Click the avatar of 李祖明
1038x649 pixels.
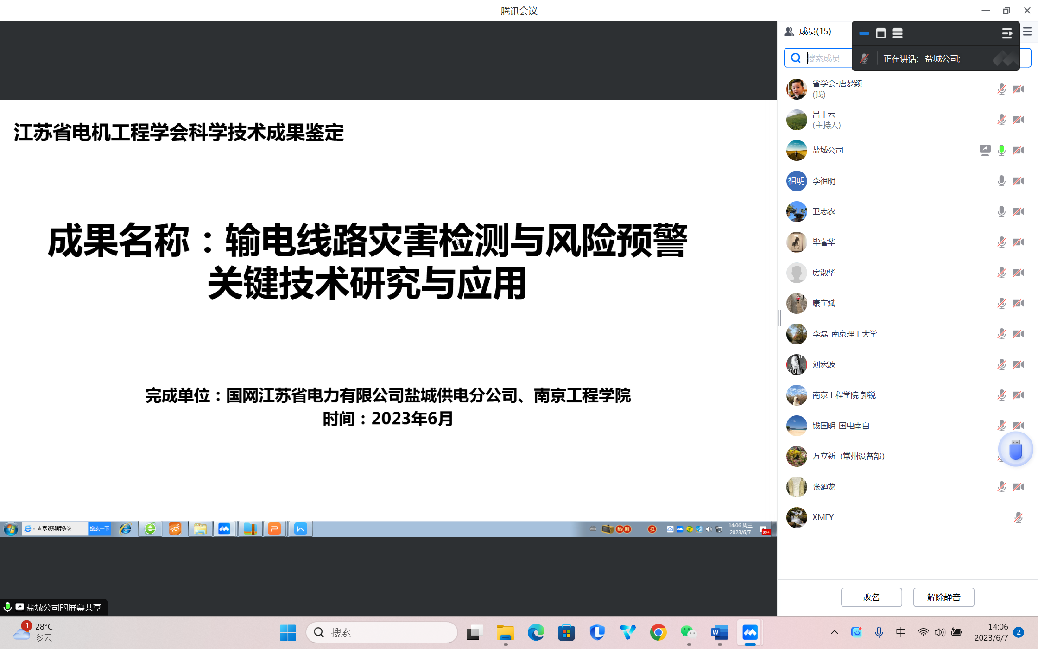pyautogui.click(x=797, y=181)
